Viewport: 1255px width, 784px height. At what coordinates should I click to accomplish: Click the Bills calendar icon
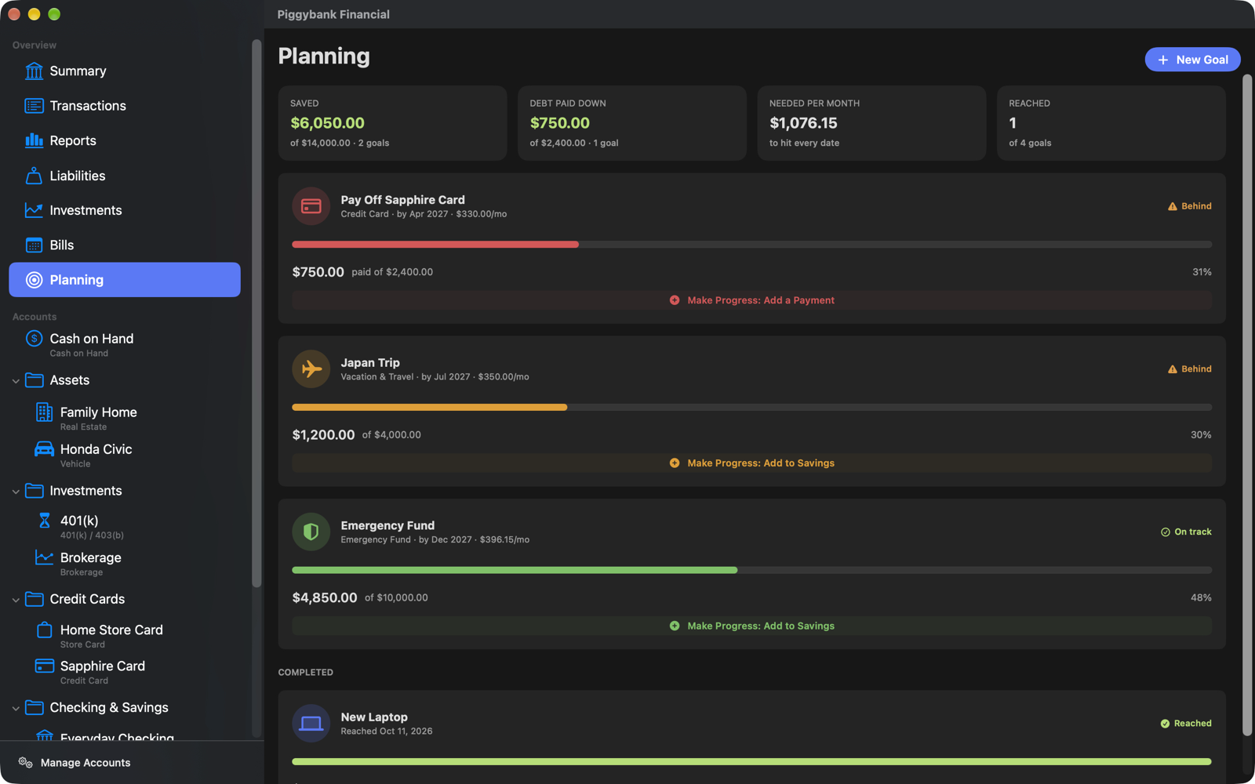[34, 245]
